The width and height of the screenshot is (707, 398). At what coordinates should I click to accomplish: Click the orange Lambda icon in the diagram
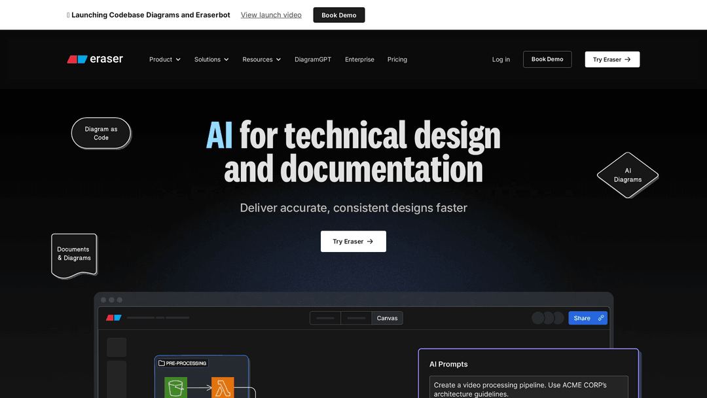pos(223,388)
